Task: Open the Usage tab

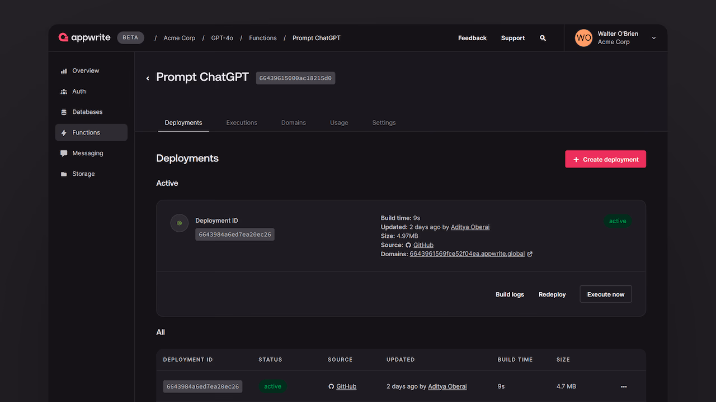Action: pos(339,123)
